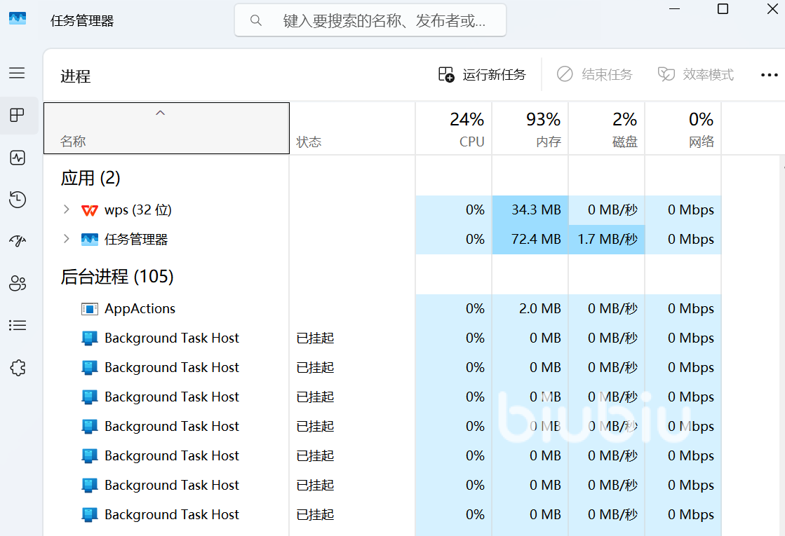Image resolution: width=785 pixels, height=536 pixels.
Task: Open App history sidebar icon
Action: [18, 200]
